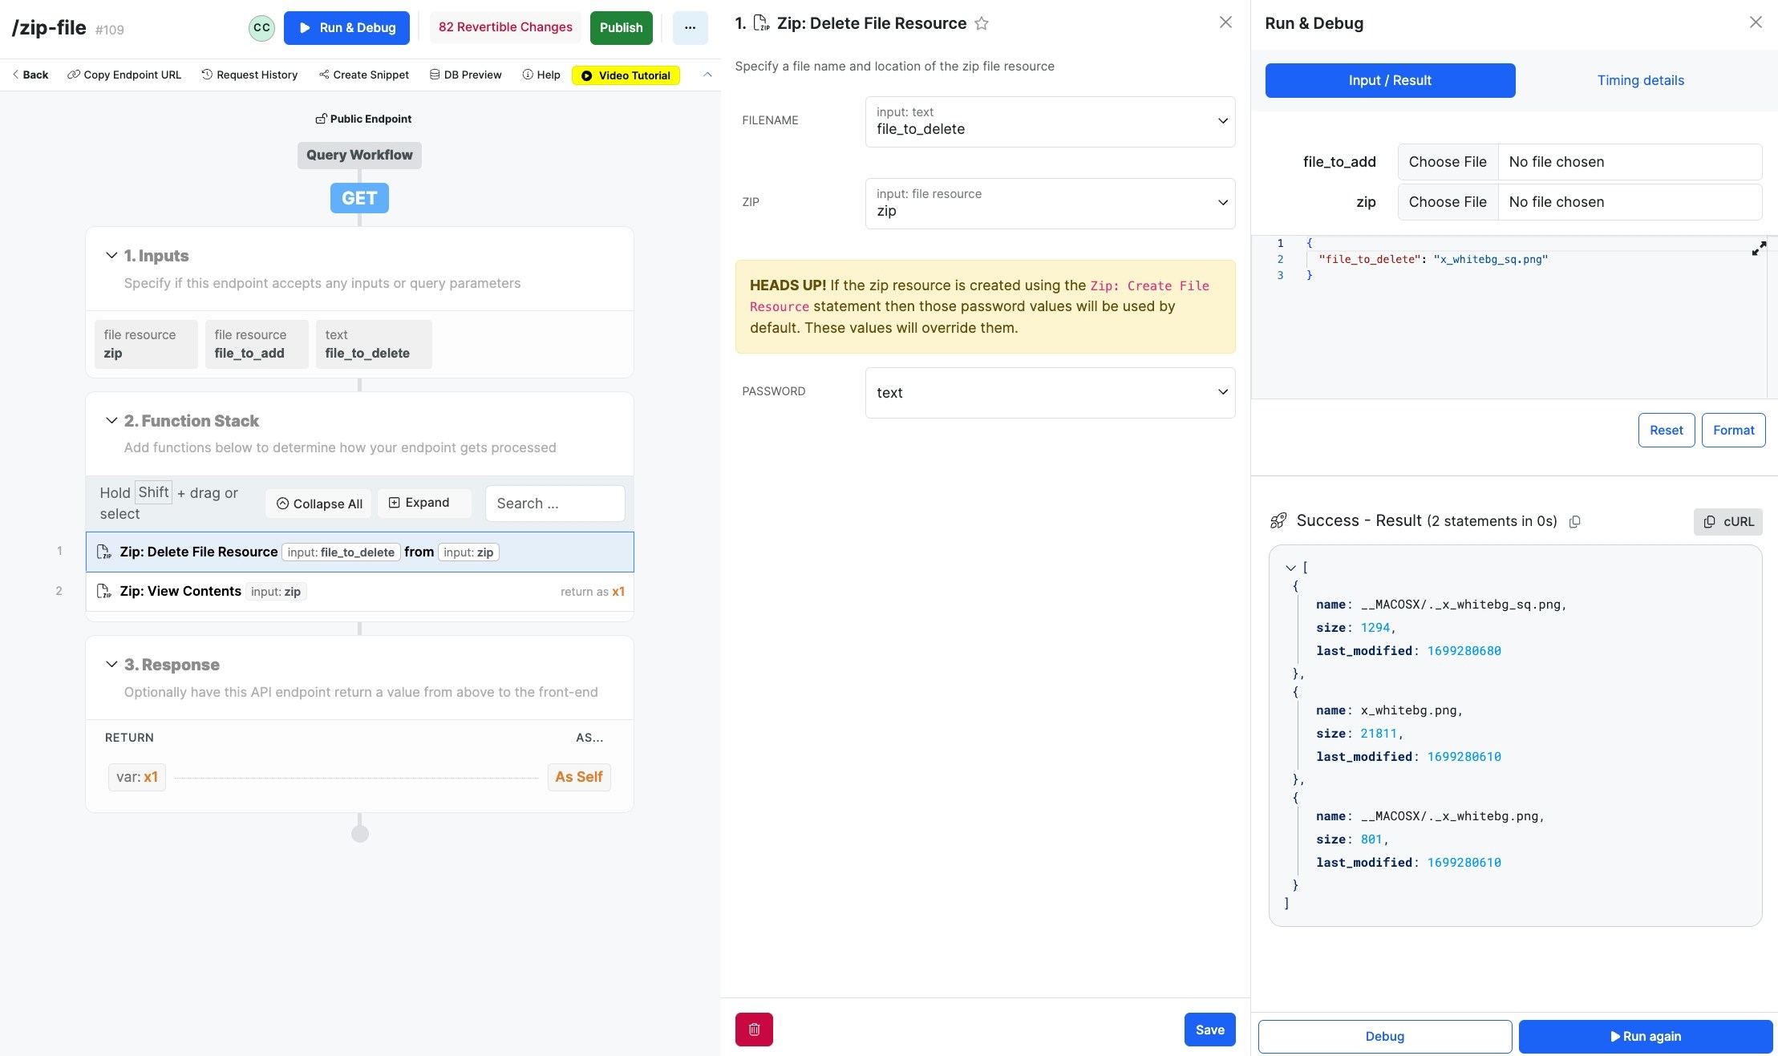Click the function stack Search field

[554, 504]
